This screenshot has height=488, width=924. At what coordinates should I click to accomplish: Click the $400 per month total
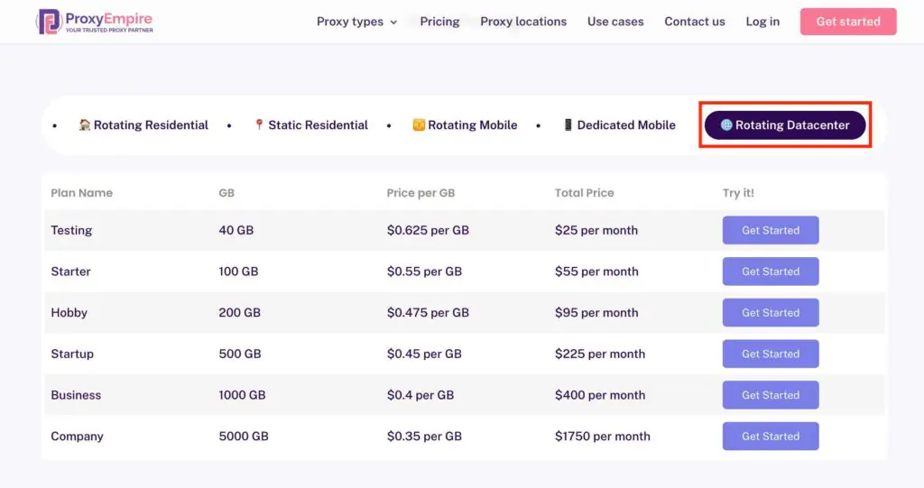(600, 395)
